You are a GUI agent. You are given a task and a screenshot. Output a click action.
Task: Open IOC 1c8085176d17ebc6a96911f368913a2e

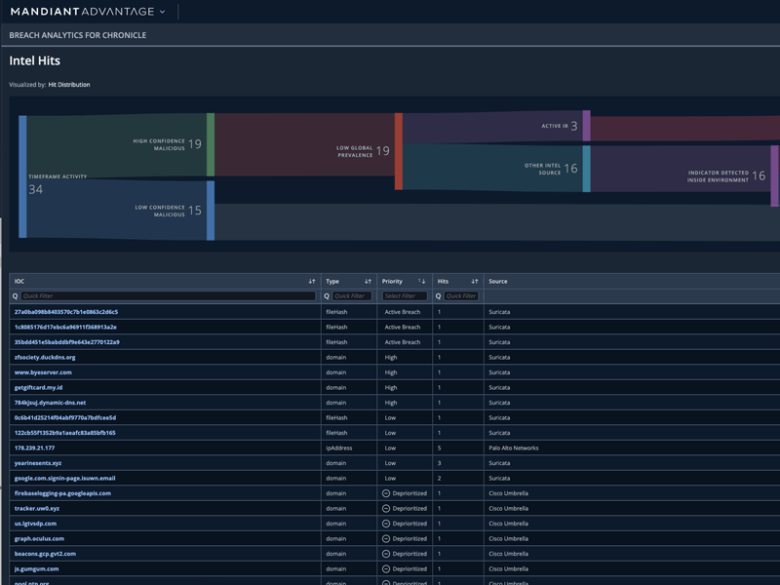(x=65, y=328)
